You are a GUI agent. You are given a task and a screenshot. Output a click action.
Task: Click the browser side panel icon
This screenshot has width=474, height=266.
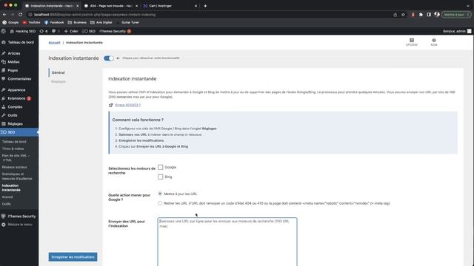tap(429, 15)
